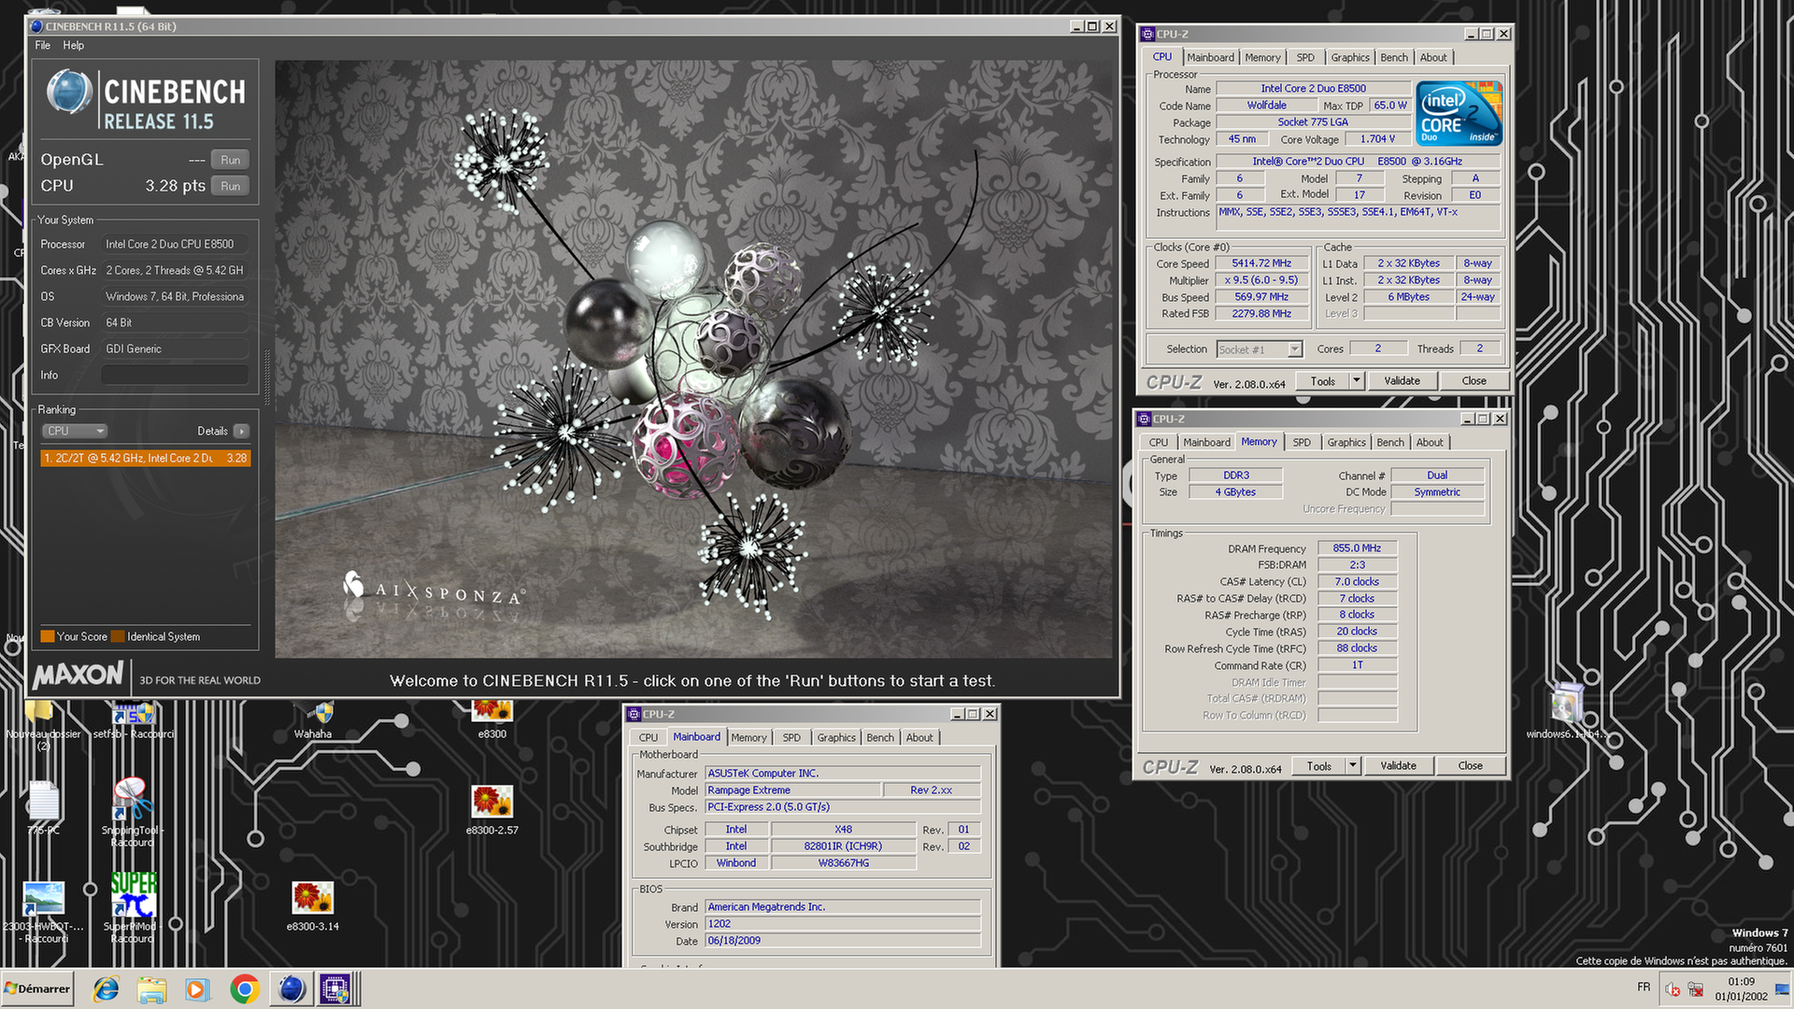Click the Démarrer start button
1794x1009 pixels.
coord(37,988)
